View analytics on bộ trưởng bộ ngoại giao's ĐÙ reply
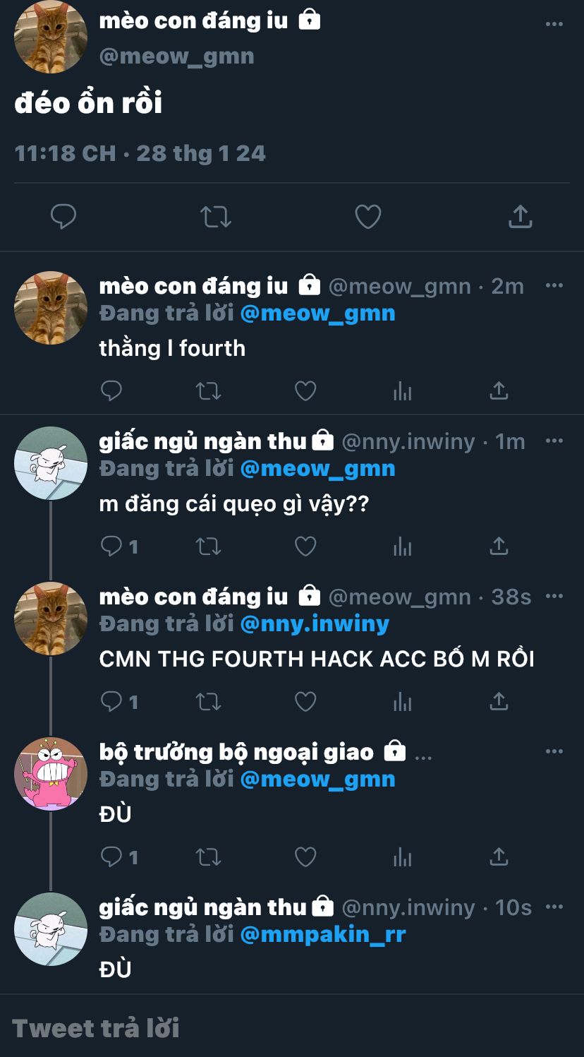Image resolution: width=584 pixels, height=1057 pixels. (402, 856)
